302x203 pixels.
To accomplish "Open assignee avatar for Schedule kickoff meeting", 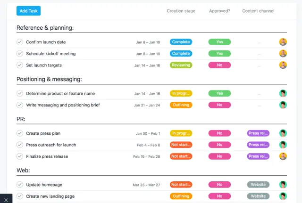I will tap(283, 54).
